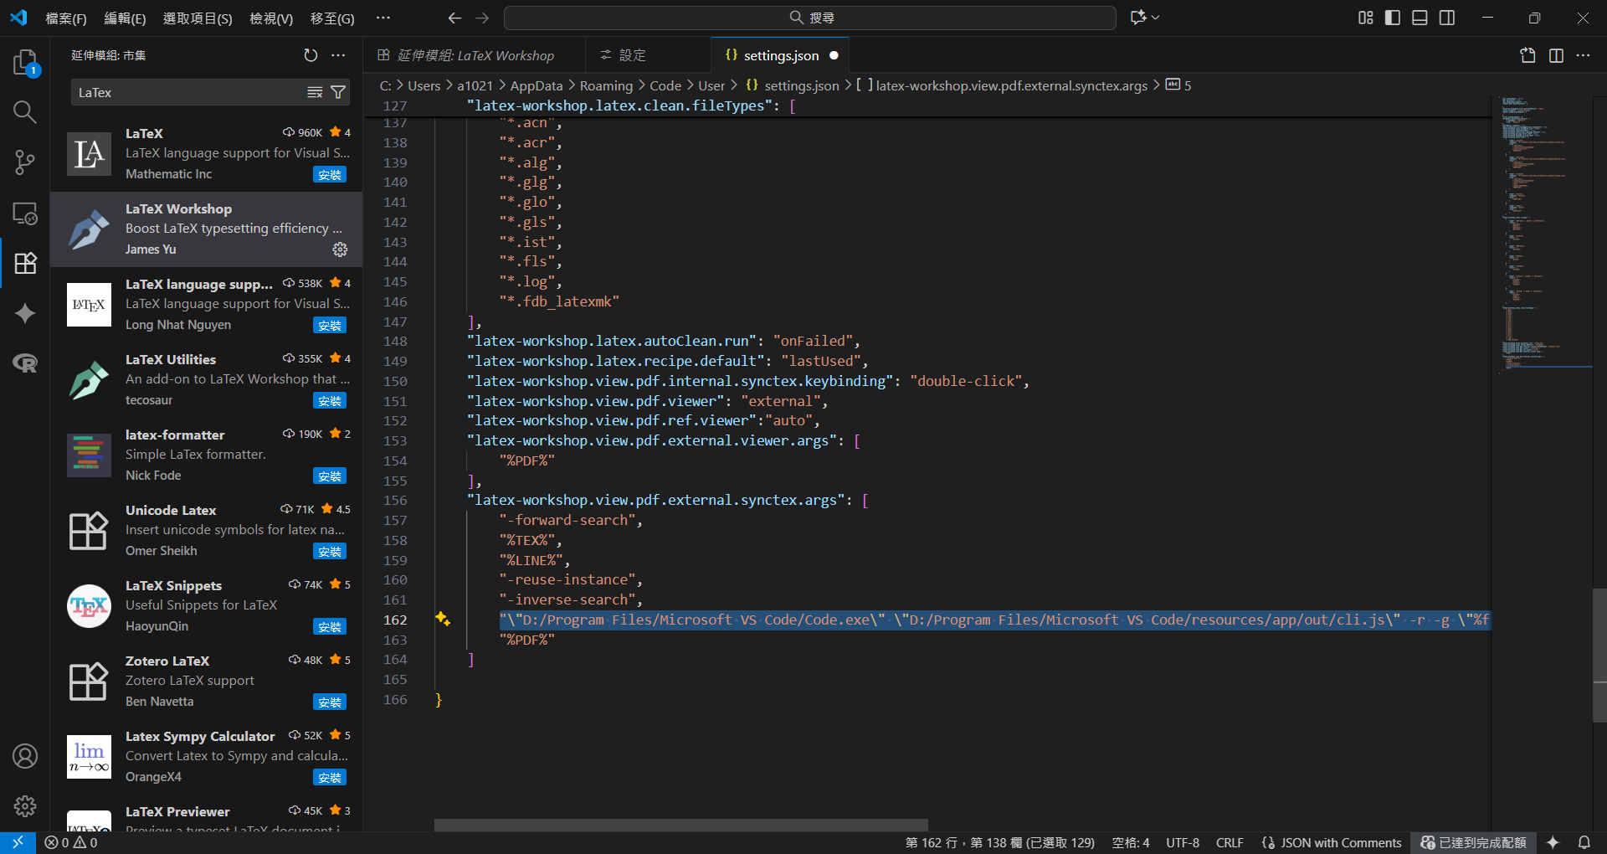This screenshot has height=854, width=1607.
Task: Install the Latex Sympy Calculator extension
Action: click(x=330, y=778)
